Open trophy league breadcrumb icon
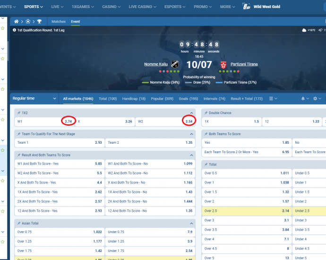 point(39,21)
